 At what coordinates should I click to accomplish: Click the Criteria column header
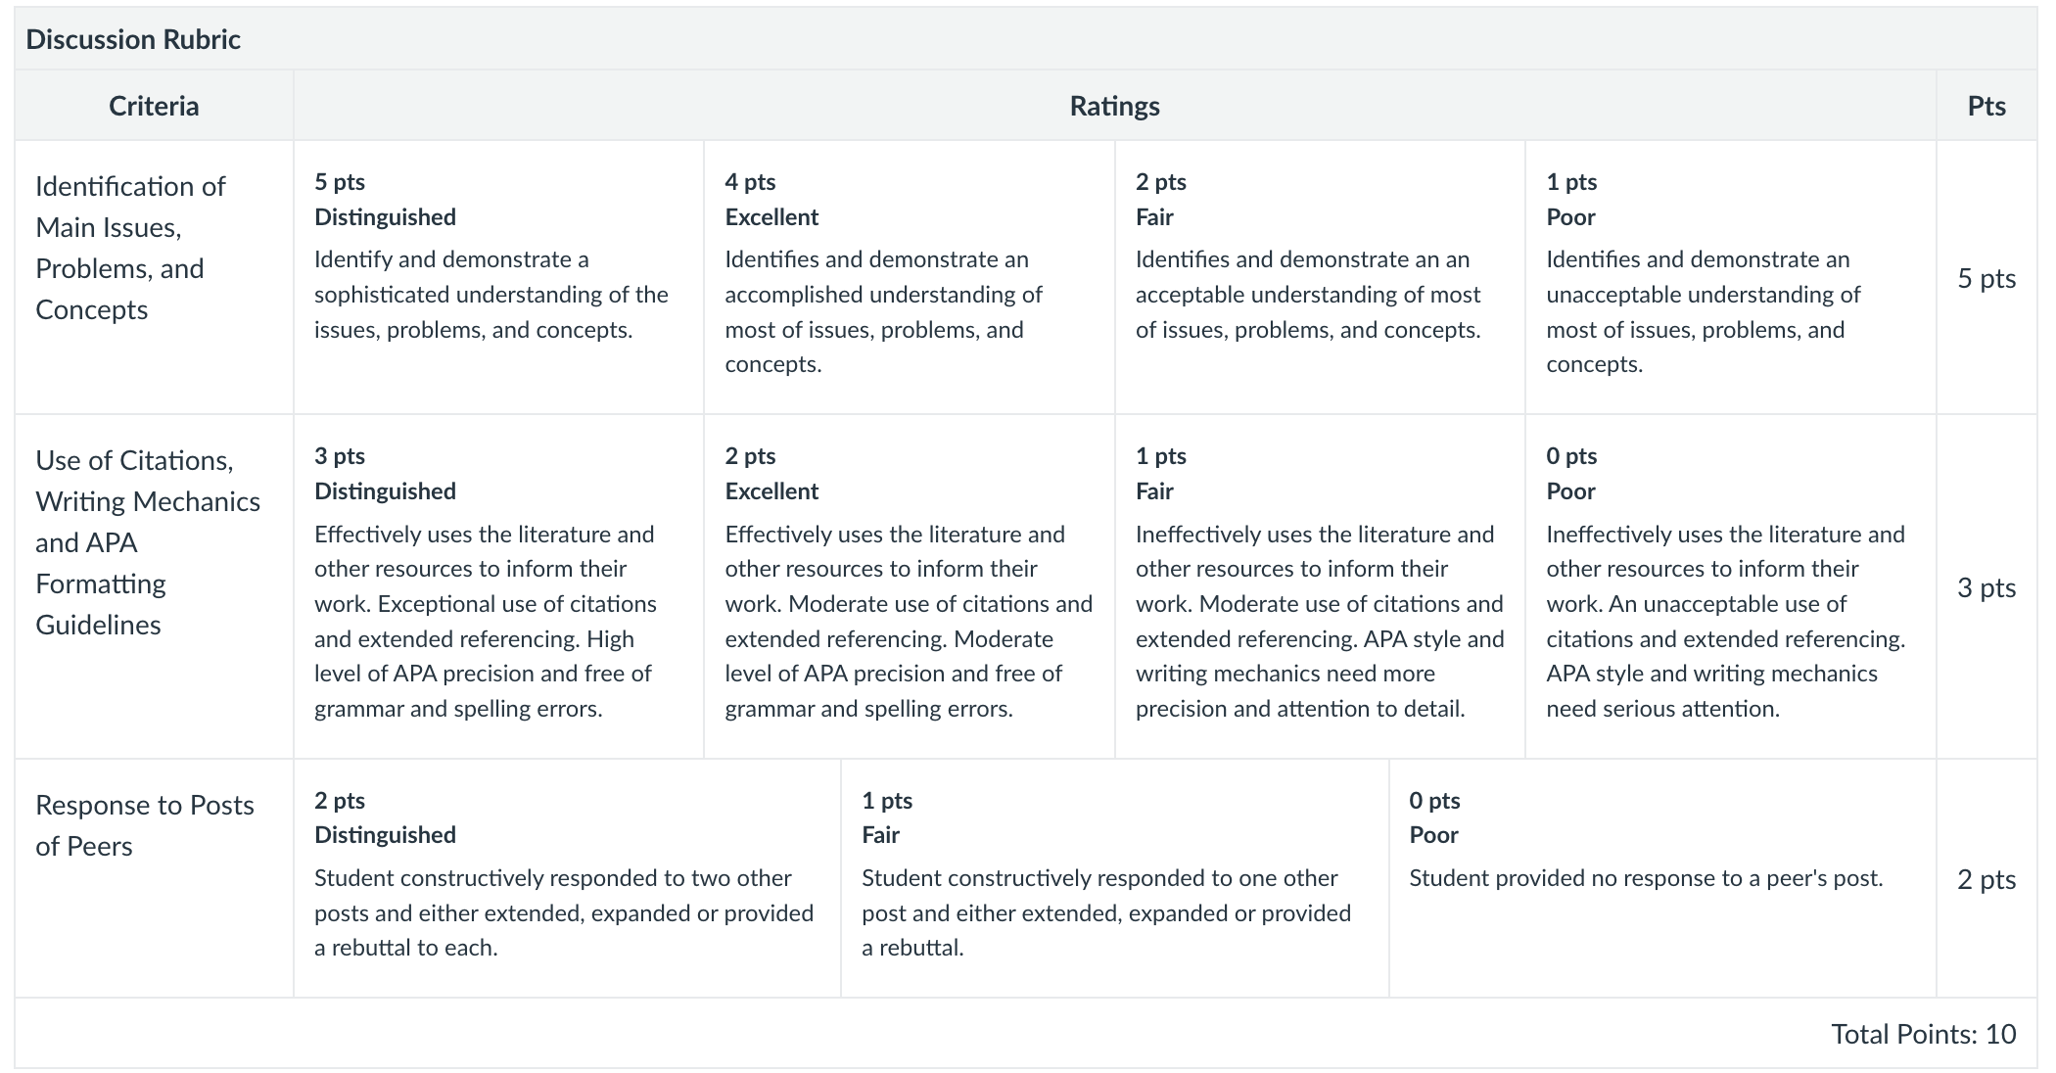coord(154,106)
